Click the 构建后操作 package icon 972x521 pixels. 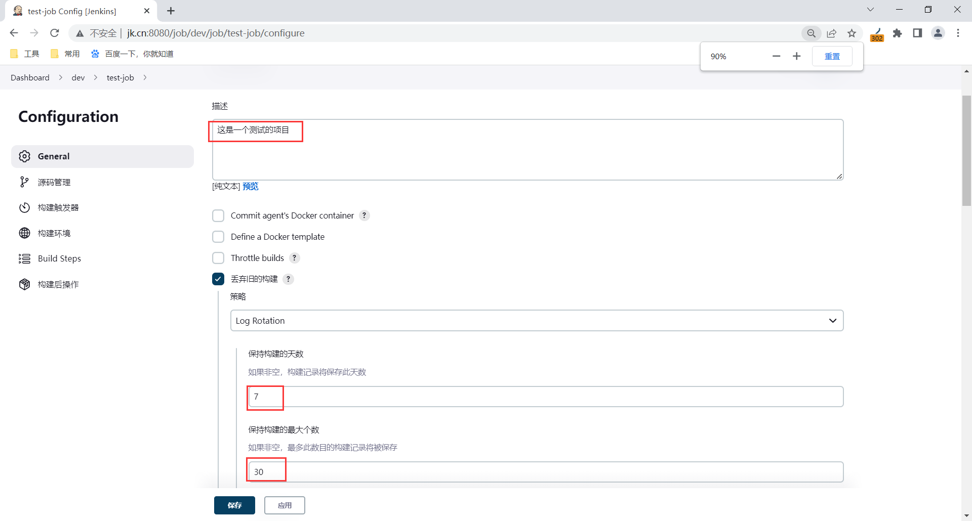coord(24,284)
